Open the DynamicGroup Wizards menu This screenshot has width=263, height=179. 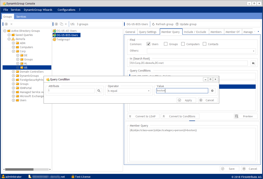[38, 10]
